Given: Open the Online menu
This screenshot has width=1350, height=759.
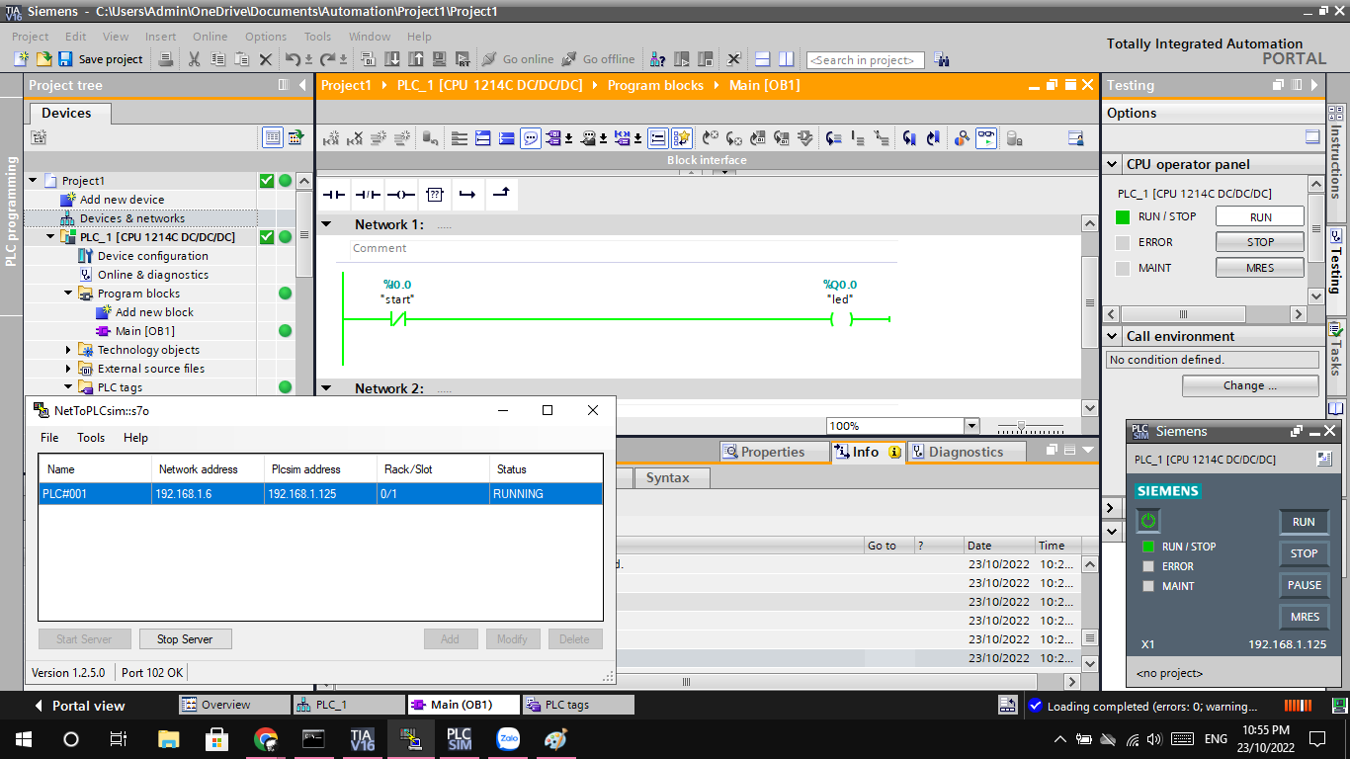Looking at the screenshot, I should (210, 37).
